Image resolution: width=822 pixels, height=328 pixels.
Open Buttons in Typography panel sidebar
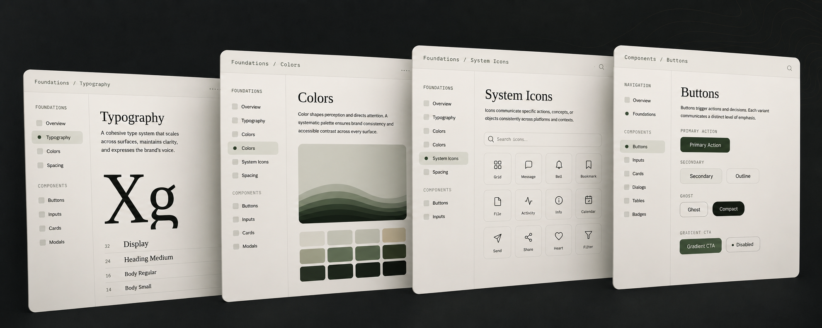(56, 200)
